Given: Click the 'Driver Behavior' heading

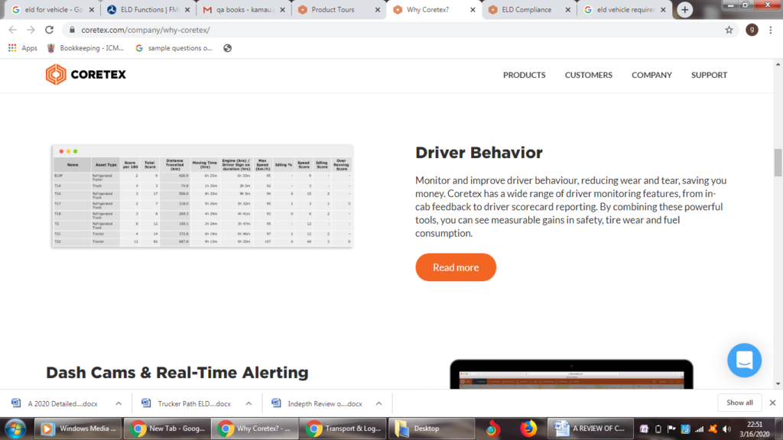Looking at the screenshot, I should [x=479, y=153].
